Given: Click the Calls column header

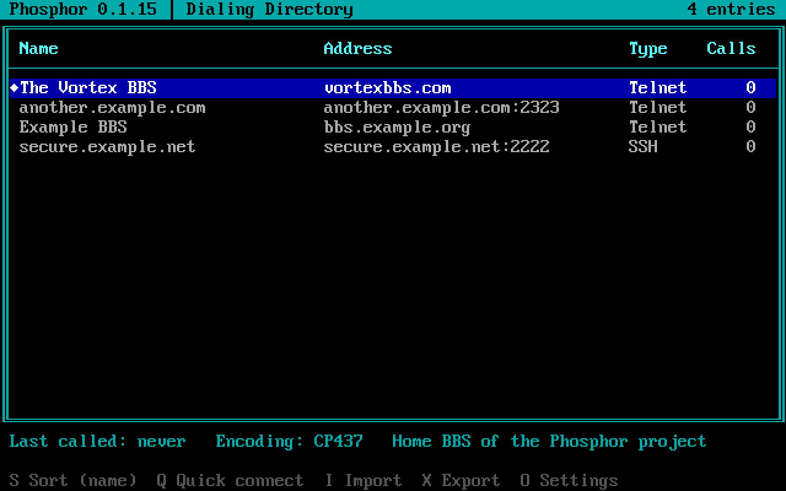Looking at the screenshot, I should 731,48.
